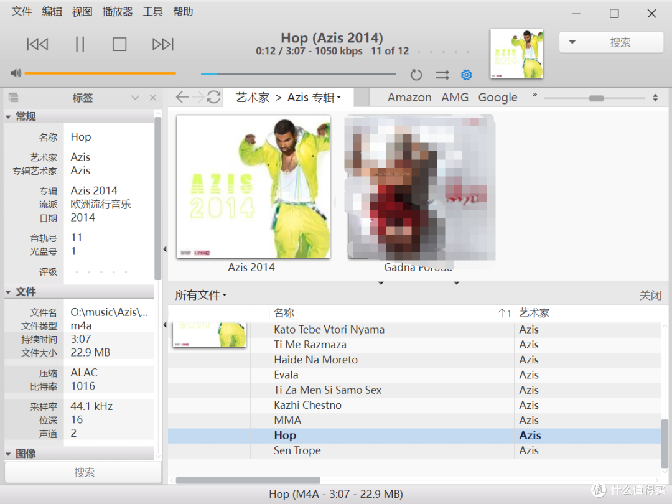Image resolution: width=672 pixels, height=504 pixels.
Task: Click the view size stepper arrows
Action: [655, 98]
